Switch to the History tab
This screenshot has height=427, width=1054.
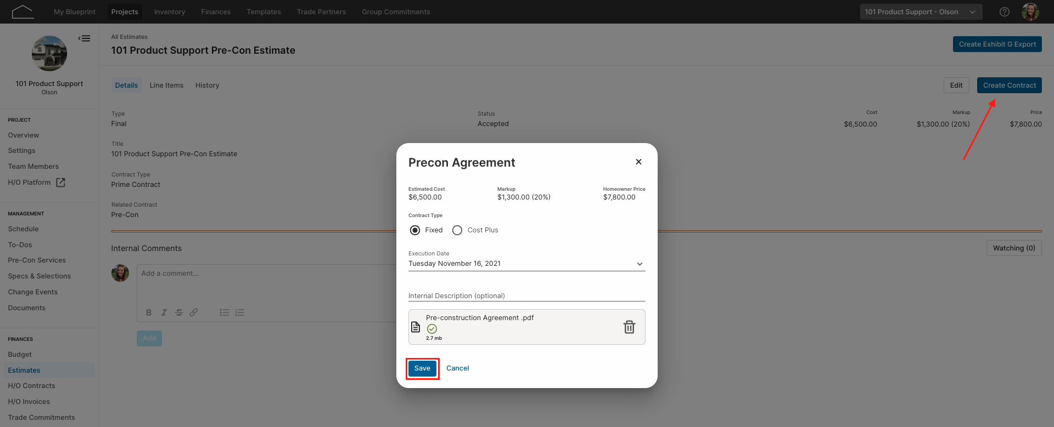point(207,86)
